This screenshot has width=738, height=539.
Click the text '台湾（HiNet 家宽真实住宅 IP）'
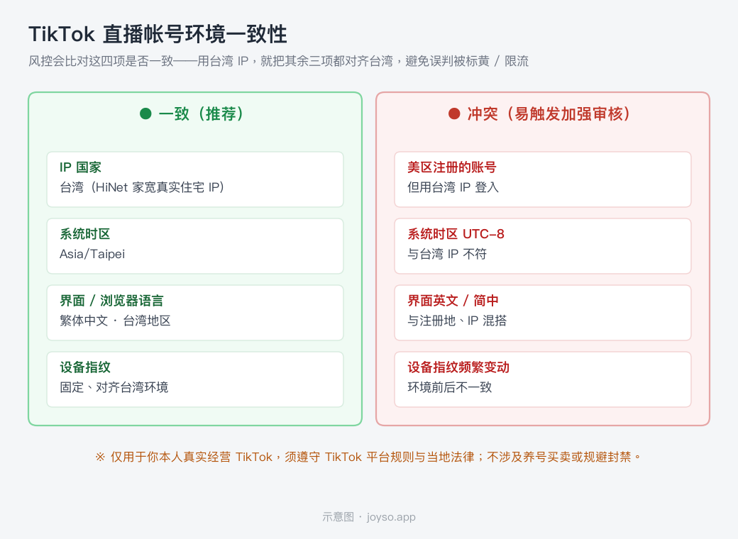pyautogui.click(x=142, y=187)
